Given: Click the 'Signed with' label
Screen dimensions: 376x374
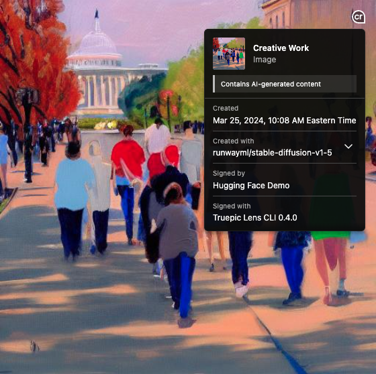Looking at the screenshot, I should pyautogui.click(x=232, y=206).
